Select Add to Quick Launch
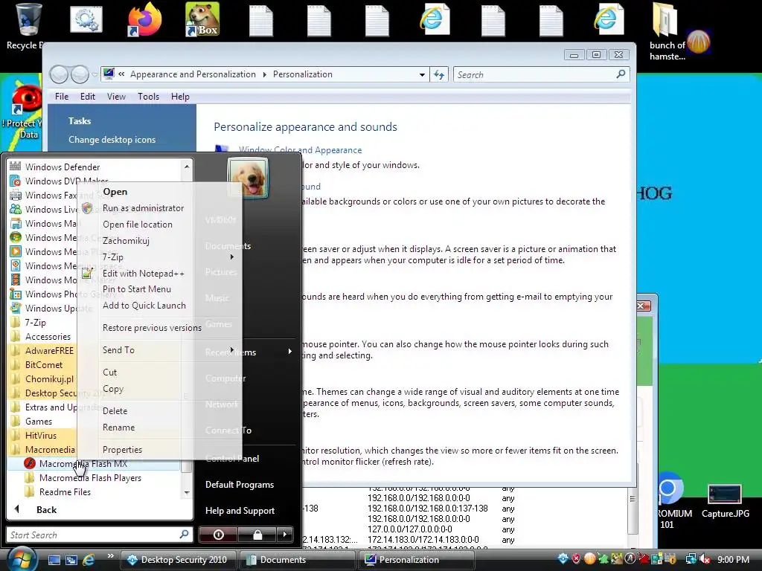Image resolution: width=762 pixels, height=571 pixels. click(144, 306)
